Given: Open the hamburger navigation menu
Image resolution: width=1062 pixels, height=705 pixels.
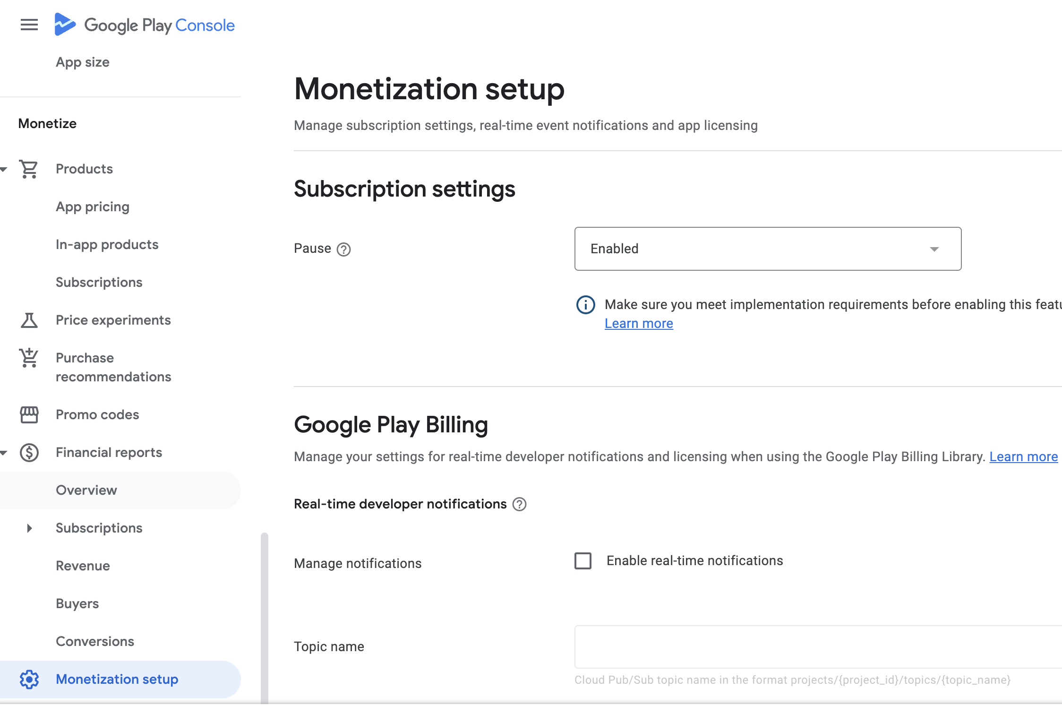Looking at the screenshot, I should pyautogui.click(x=29, y=25).
